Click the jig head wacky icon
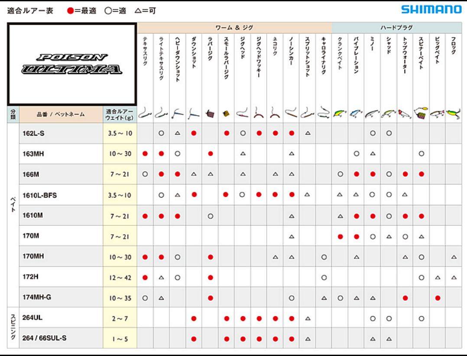The height and width of the screenshot is (356, 467). [259, 113]
